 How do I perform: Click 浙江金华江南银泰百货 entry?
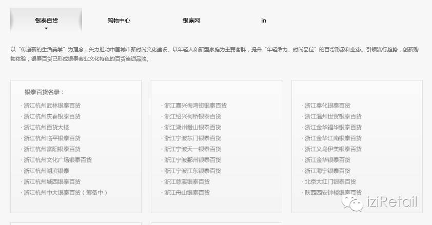333,138
